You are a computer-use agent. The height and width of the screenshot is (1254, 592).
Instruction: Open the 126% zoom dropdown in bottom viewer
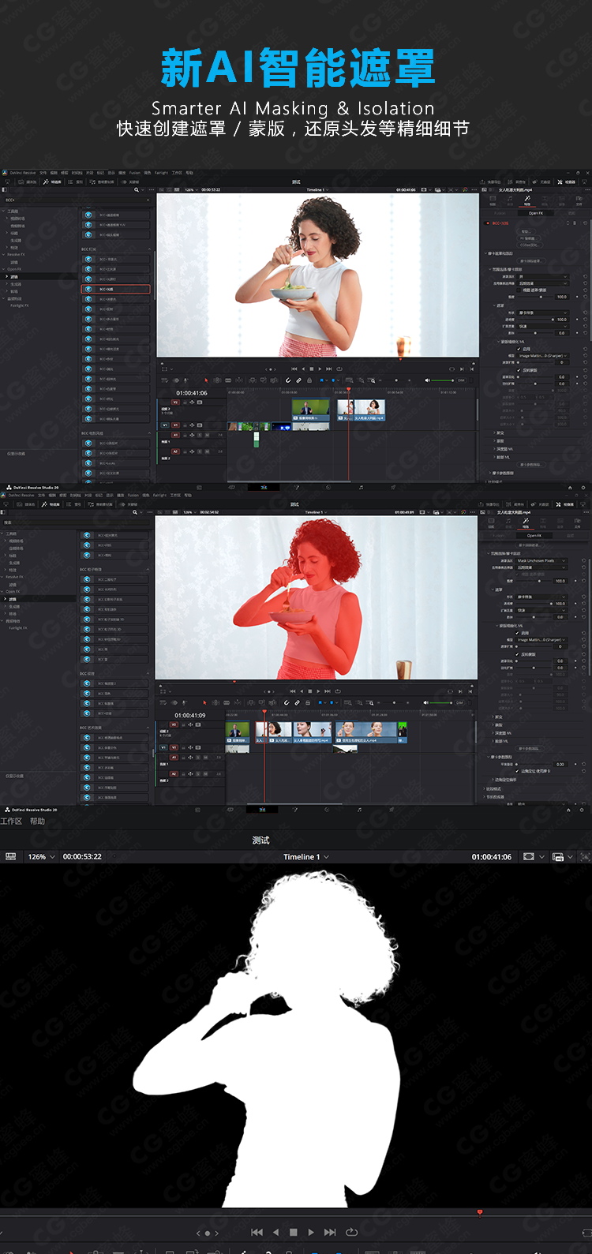coord(42,856)
